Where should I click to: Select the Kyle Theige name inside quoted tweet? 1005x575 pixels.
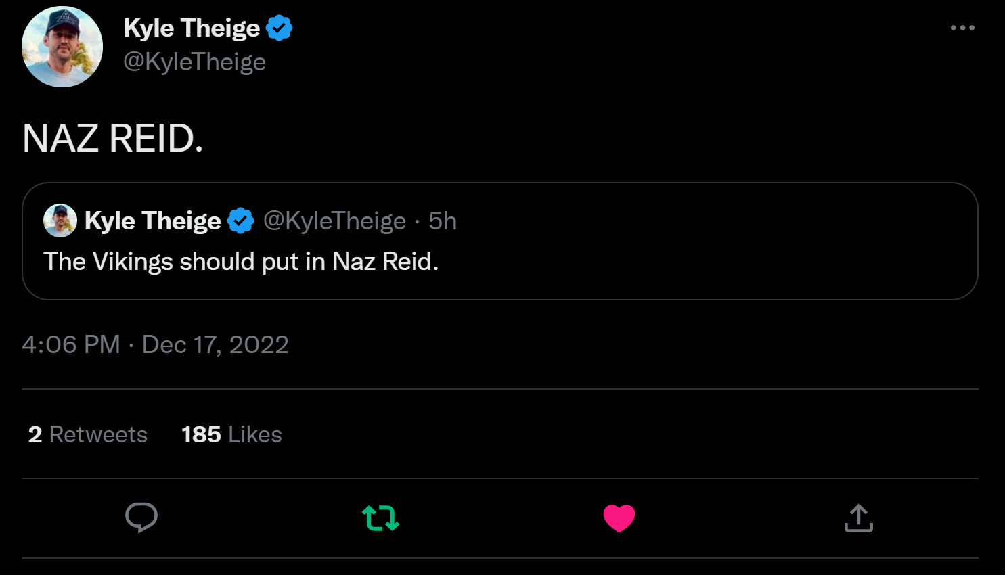point(152,221)
